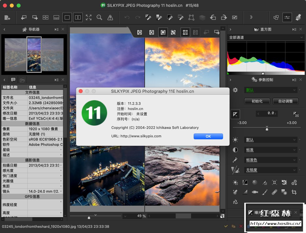306x233 pixels.
Task: Click the warning triangle icon in toolbar
Action: [x=110, y=18]
